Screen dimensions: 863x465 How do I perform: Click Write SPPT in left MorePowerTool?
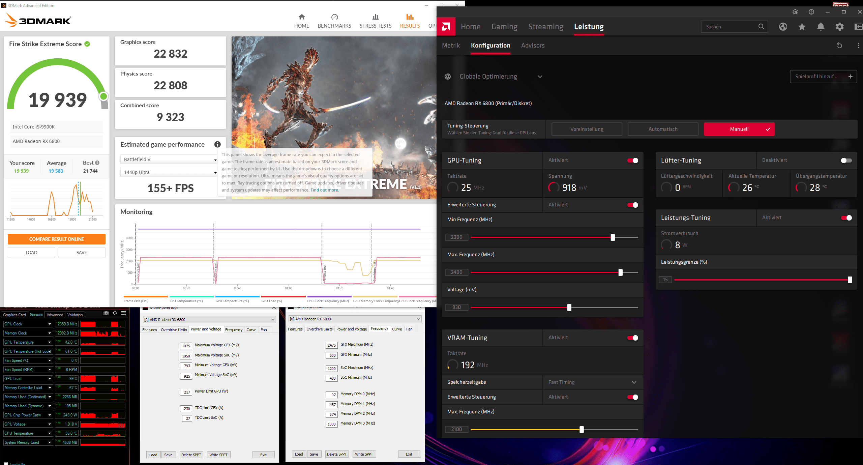(x=218, y=455)
